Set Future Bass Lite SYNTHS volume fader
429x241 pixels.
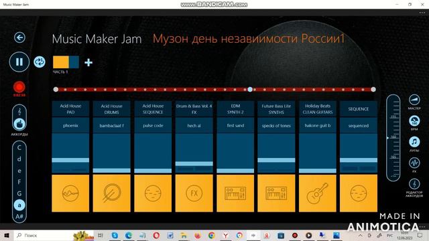point(276,160)
